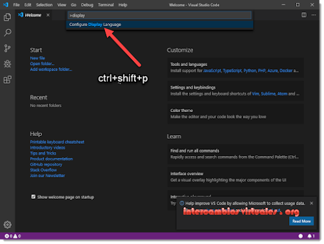Open GitHub repository link
324x244 pixels.
tap(46, 164)
